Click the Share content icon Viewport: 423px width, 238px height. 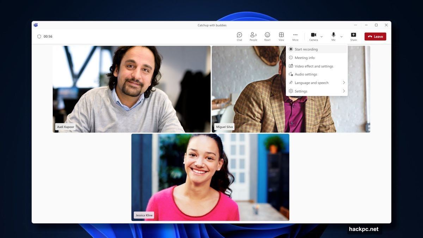[x=353, y=36]
